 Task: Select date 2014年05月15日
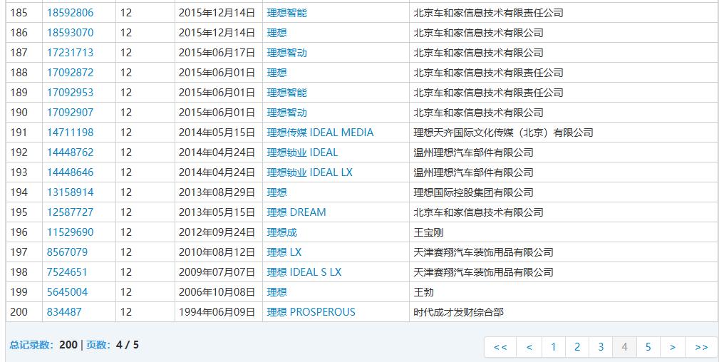pyautogui.click(x=217, y=133)
